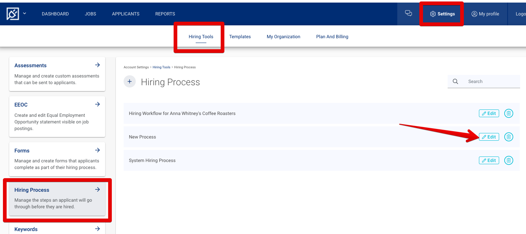Open the Keywords section via its arrow
526x234 pixels.
coord(97,228)
